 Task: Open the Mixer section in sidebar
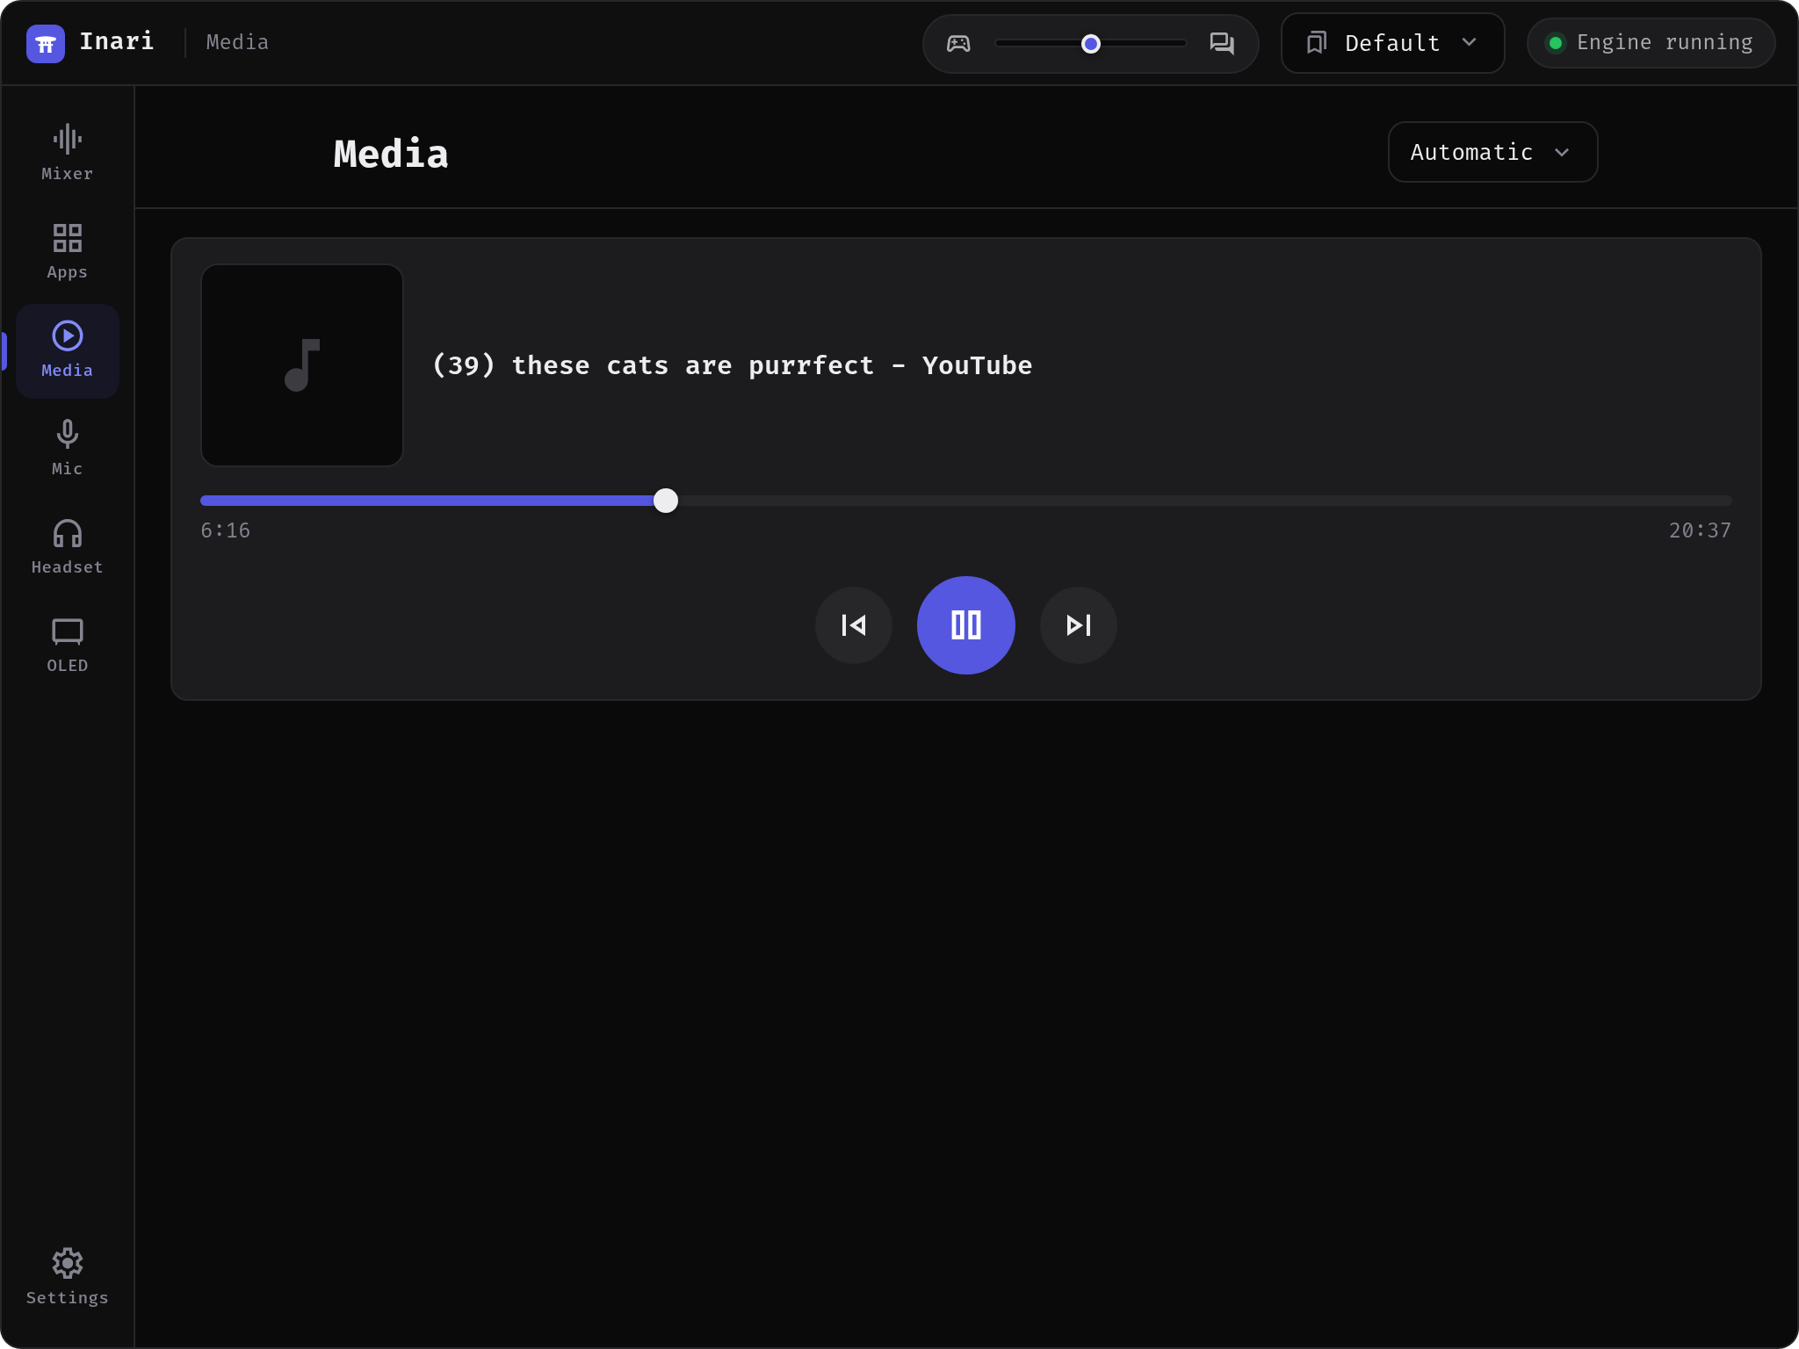pyautogui.click(x=68, y=154)
